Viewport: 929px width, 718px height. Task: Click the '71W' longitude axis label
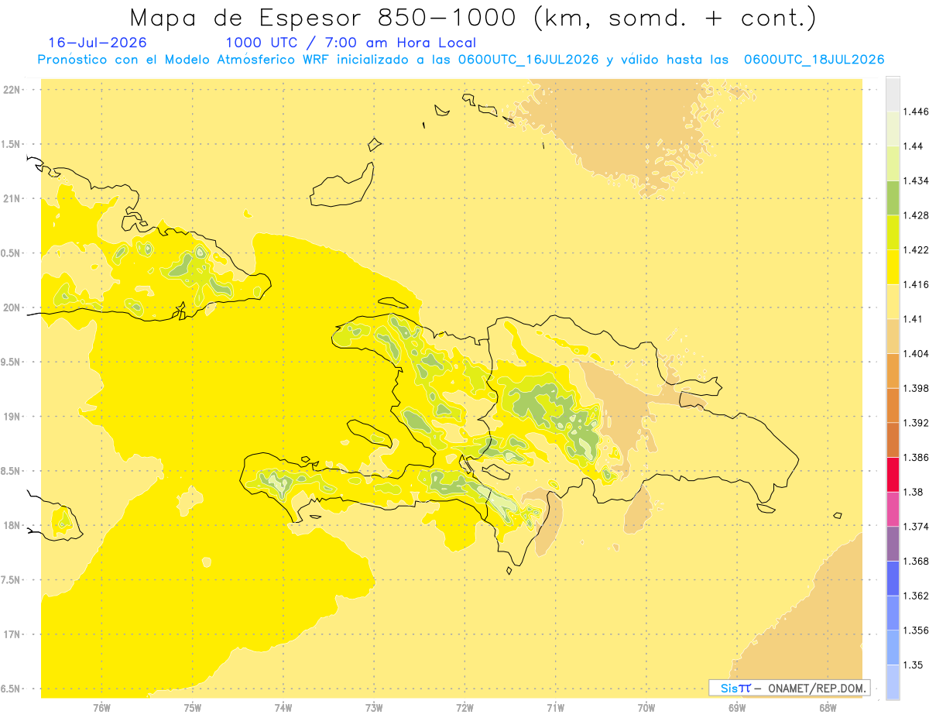(555, 707)
